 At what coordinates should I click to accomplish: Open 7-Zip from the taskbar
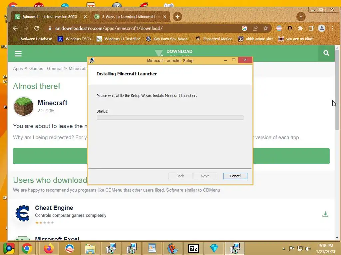point(193,248)
